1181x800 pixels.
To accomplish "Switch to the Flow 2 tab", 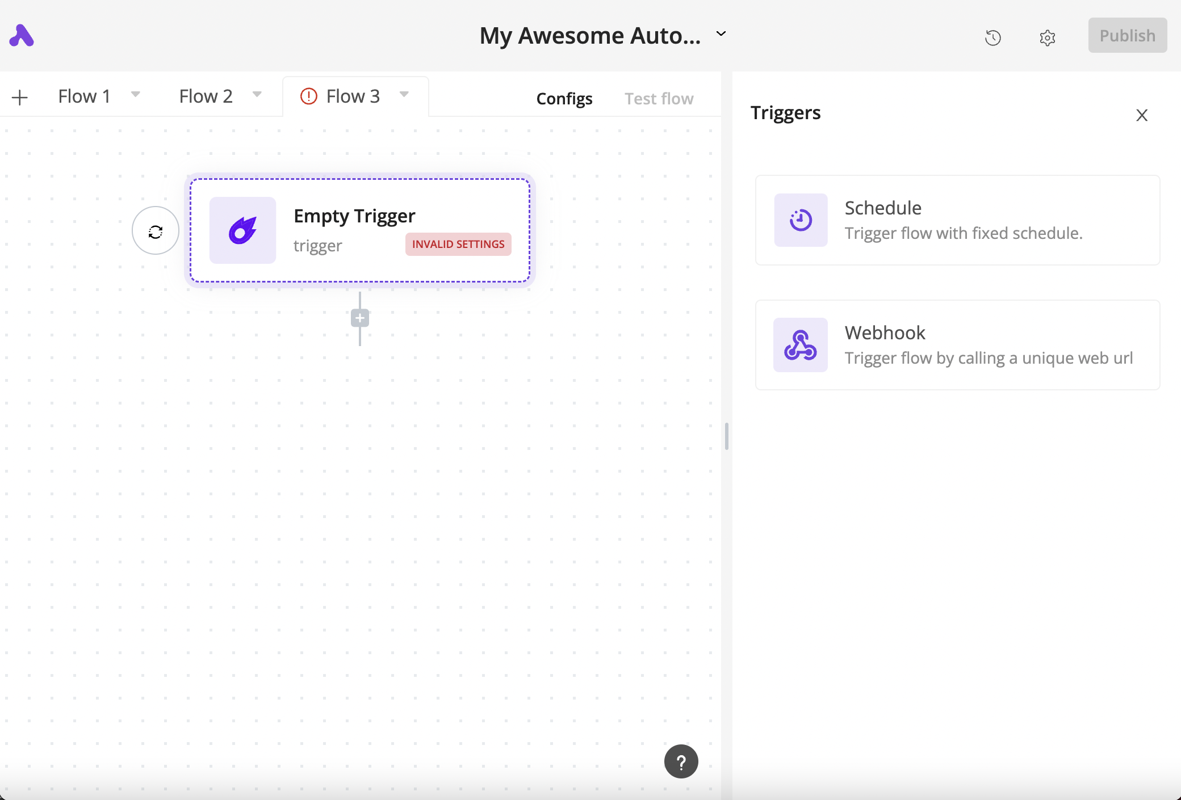I will (x=206, y=96).
